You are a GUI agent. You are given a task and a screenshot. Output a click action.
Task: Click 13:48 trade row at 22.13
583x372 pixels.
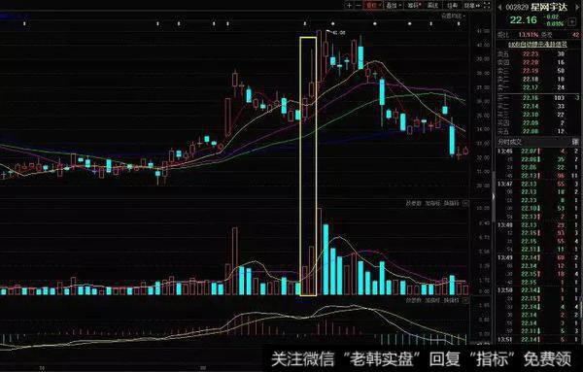coord(538,224)
